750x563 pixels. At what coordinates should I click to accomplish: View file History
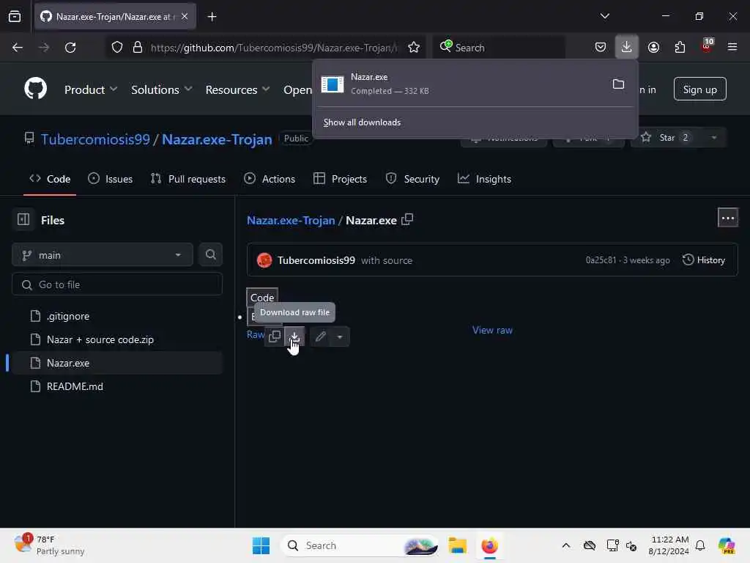pos(704,260)
